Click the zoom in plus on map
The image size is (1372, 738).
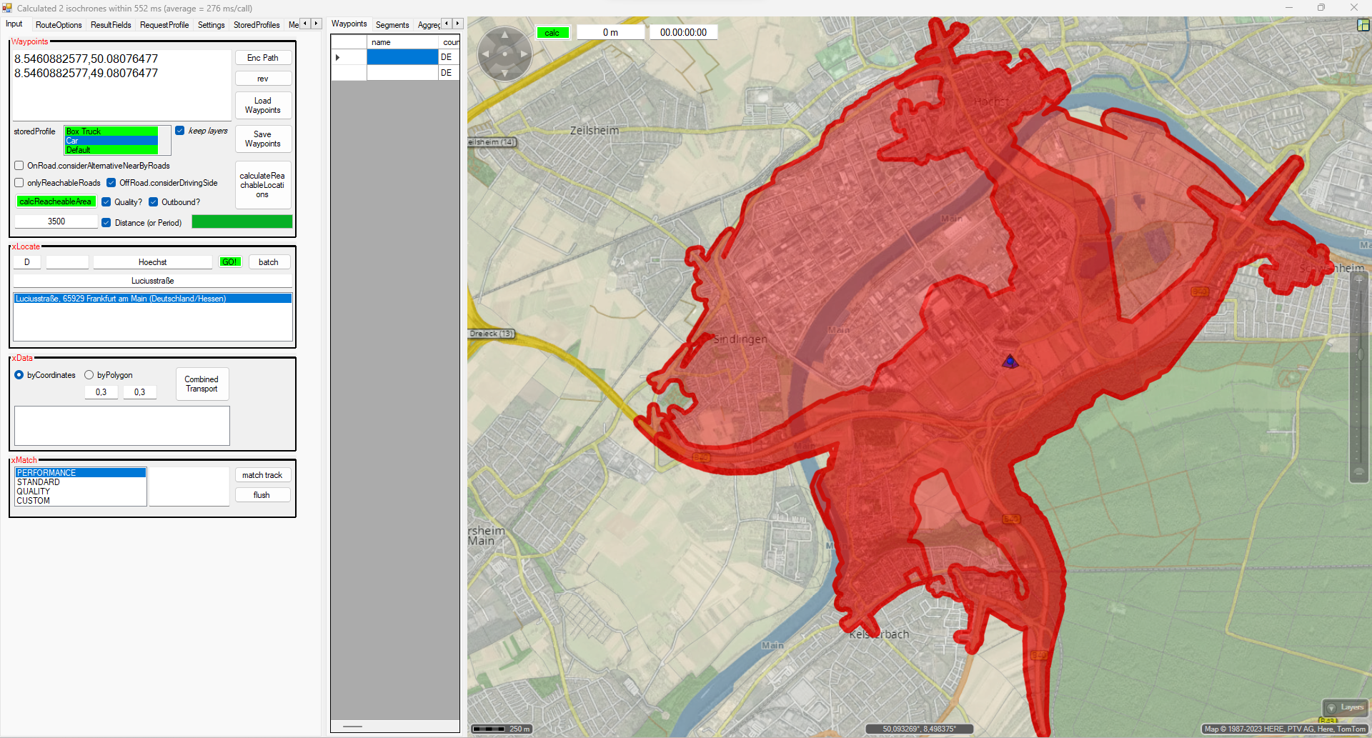coord(1358,279)
